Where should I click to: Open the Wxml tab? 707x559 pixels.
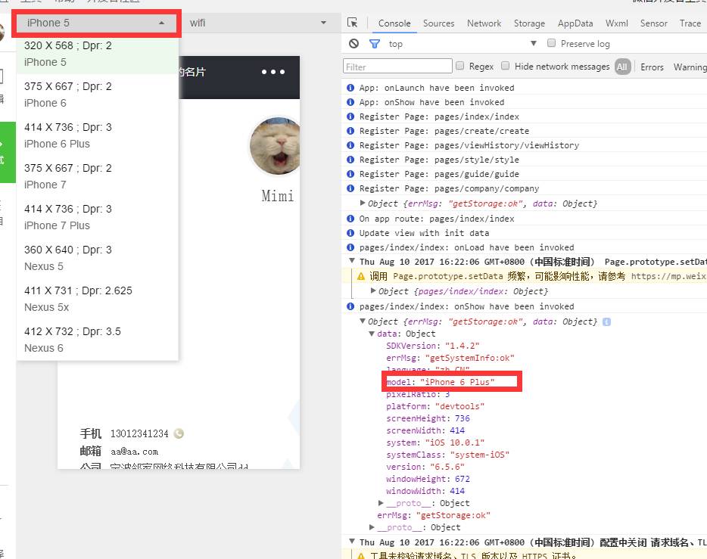click(x=616, y=23)
